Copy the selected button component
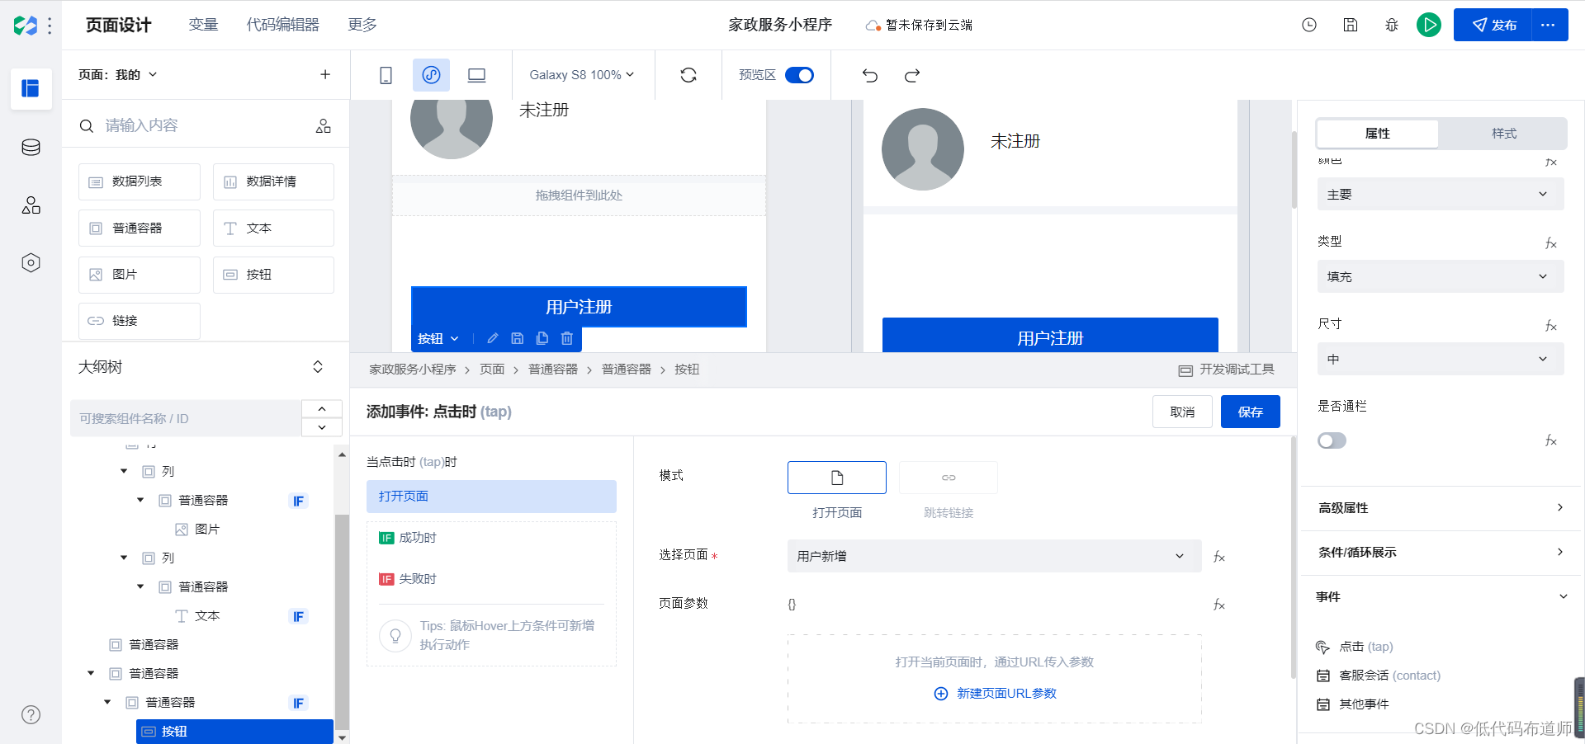The image size is (1585, 744). point(542,338)
